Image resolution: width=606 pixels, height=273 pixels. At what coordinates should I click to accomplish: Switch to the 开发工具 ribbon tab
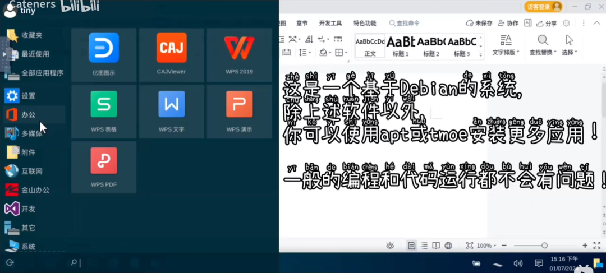coord(330,23)
